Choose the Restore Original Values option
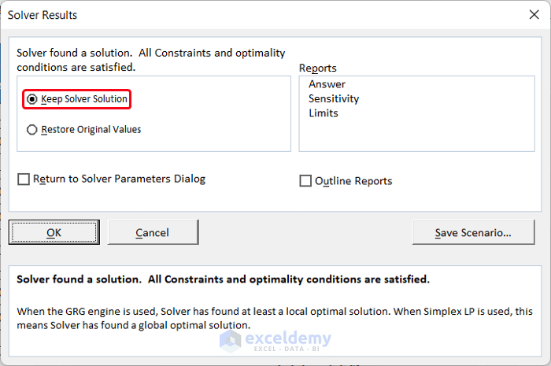The width and height of the screenshot is (551, 366). pos(32,130)
